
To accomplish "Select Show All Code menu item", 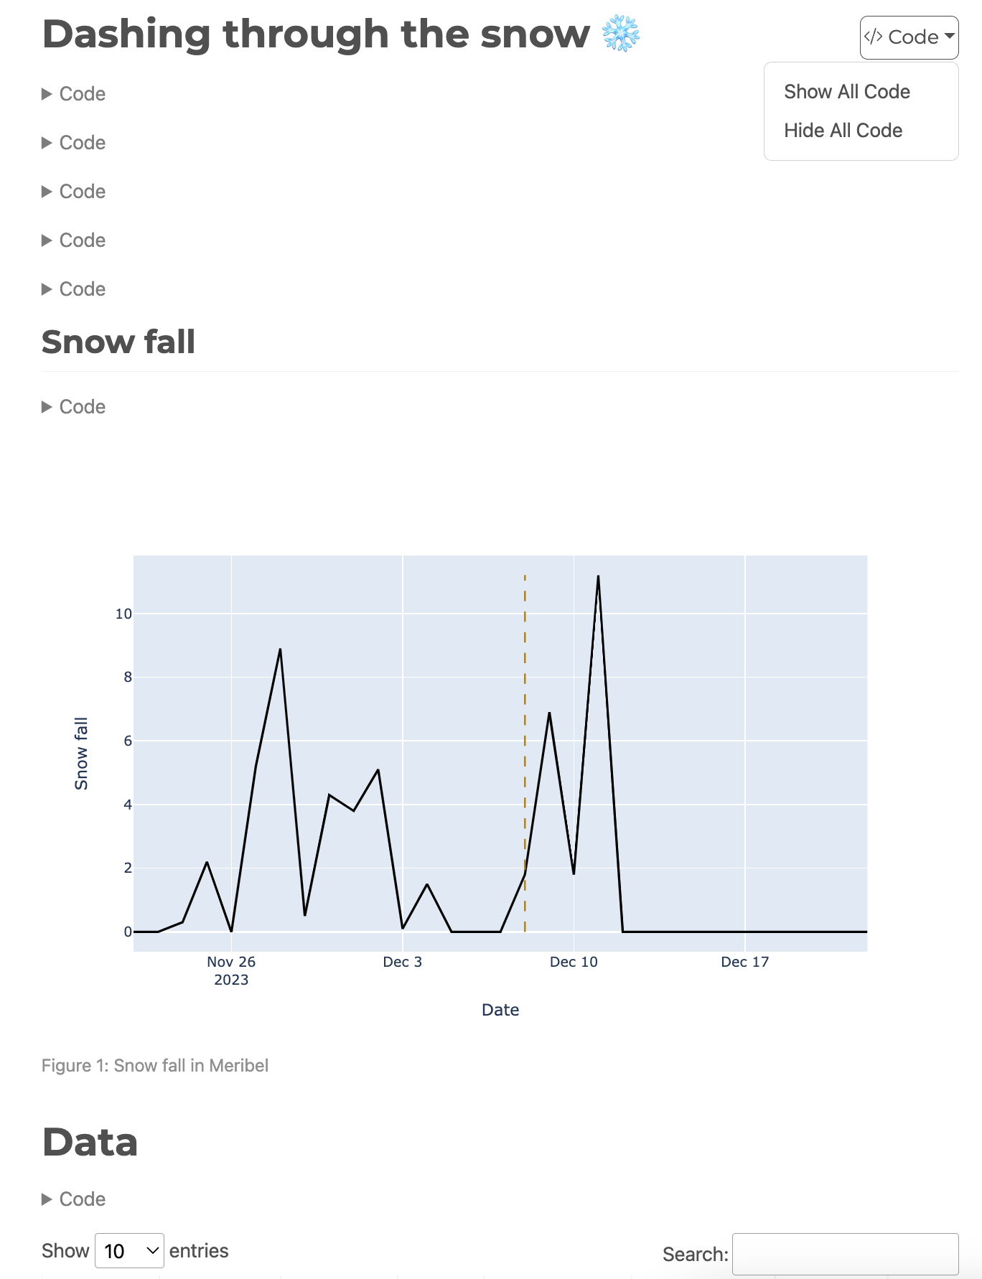I will (x=846, y=92).
